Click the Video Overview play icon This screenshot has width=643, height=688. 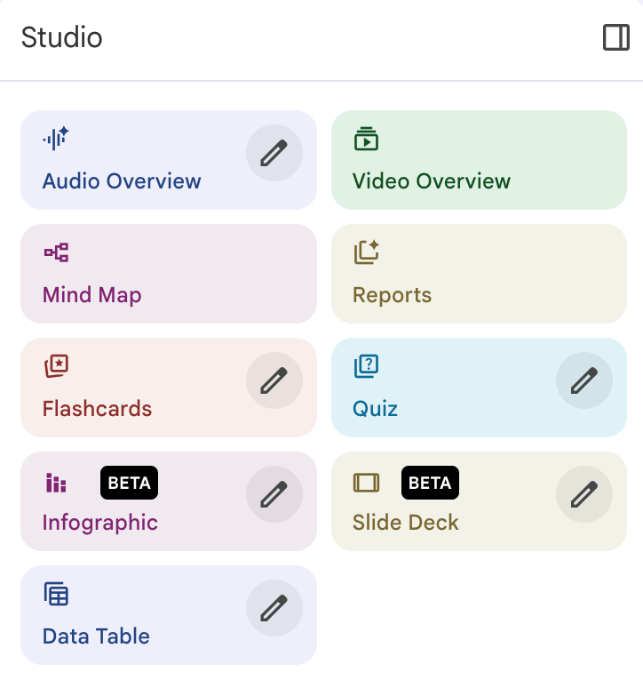[x=366, y=139]
